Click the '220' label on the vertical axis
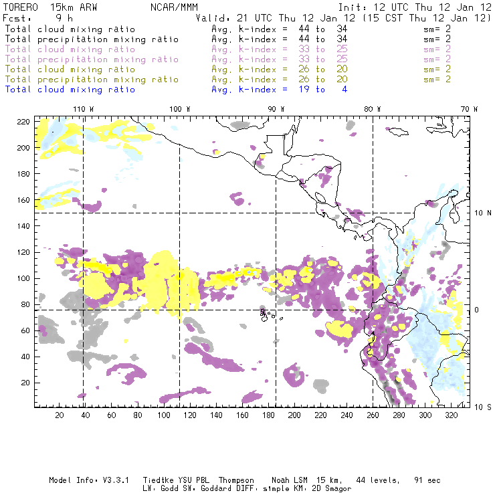495x495 pixels. point(23,122)
